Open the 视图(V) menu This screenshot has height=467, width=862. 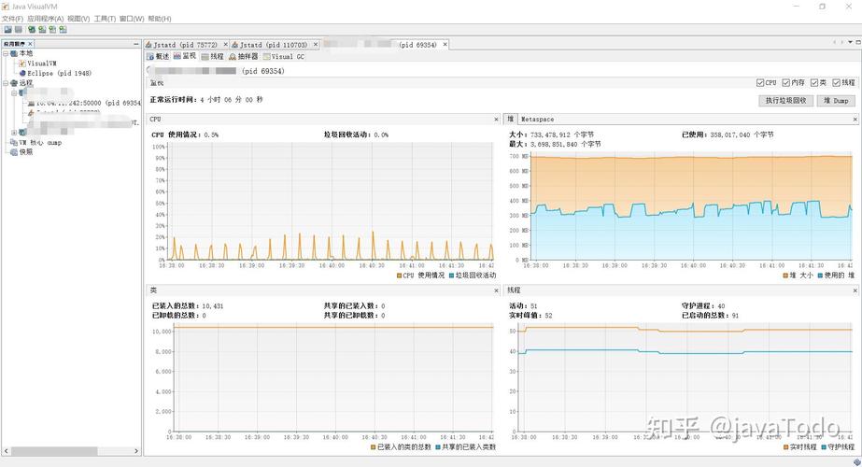(78, 19)
